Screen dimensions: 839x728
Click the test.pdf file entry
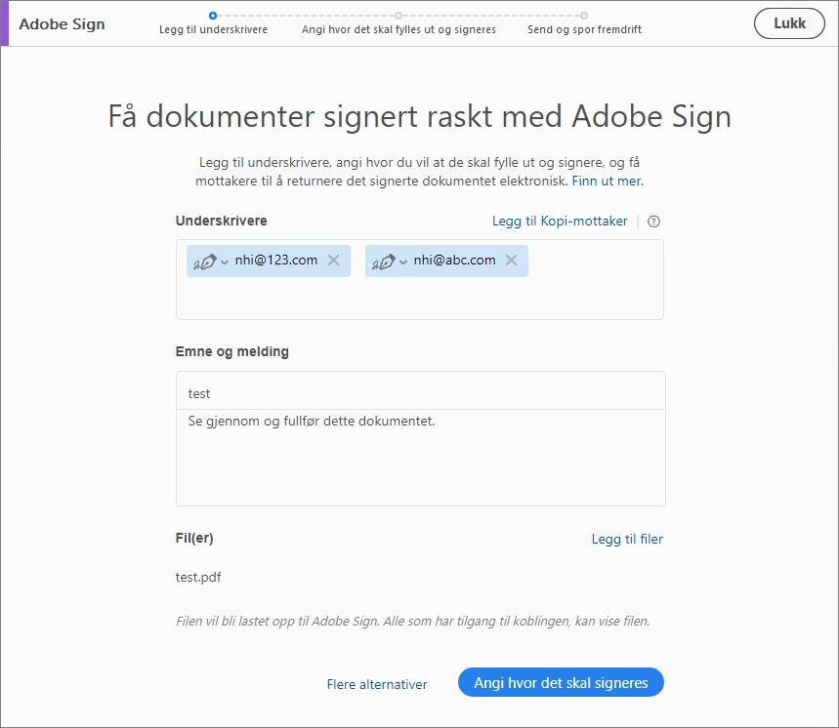click(198, 577)
